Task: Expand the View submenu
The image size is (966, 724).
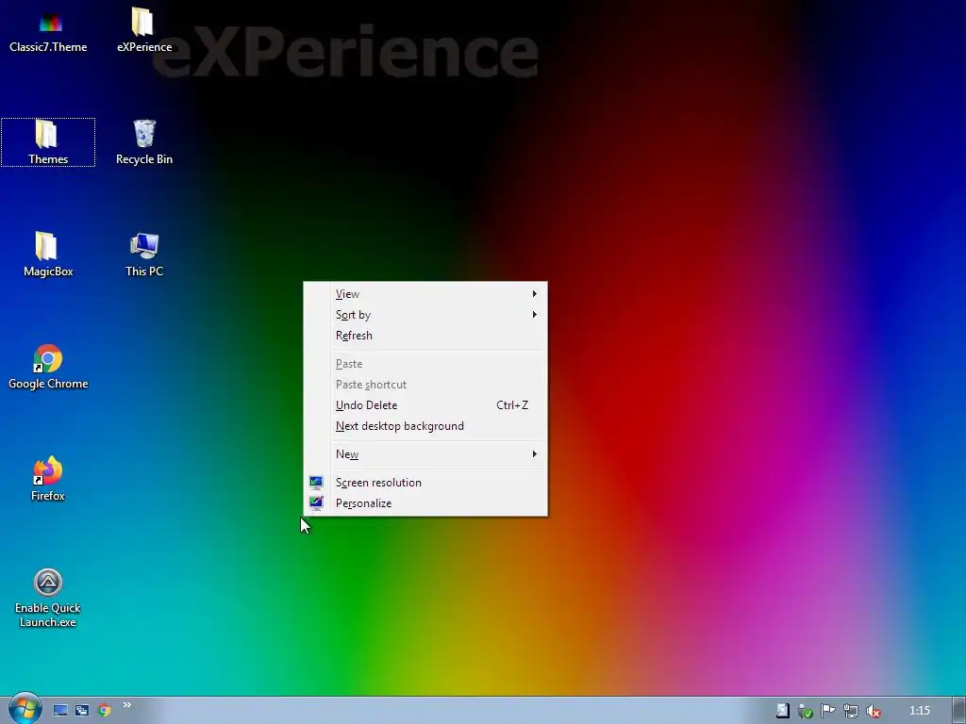Action: [x=425, y=294]
